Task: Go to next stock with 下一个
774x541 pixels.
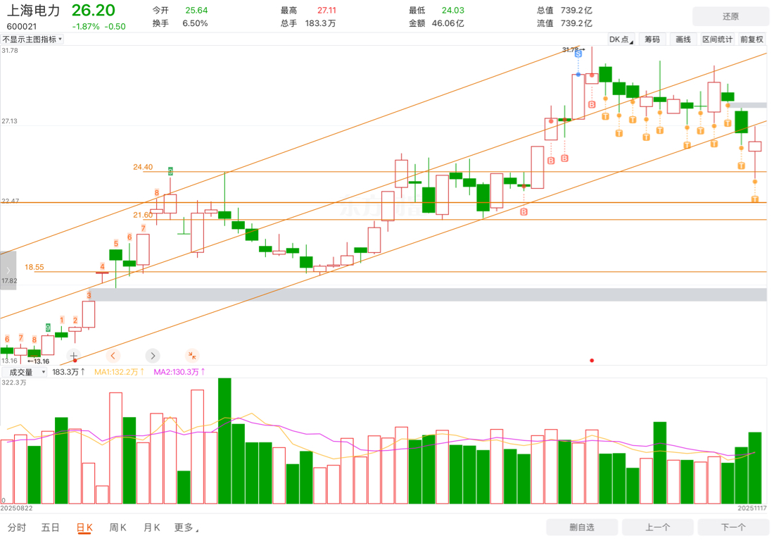Action: click(x=733, y=527)
